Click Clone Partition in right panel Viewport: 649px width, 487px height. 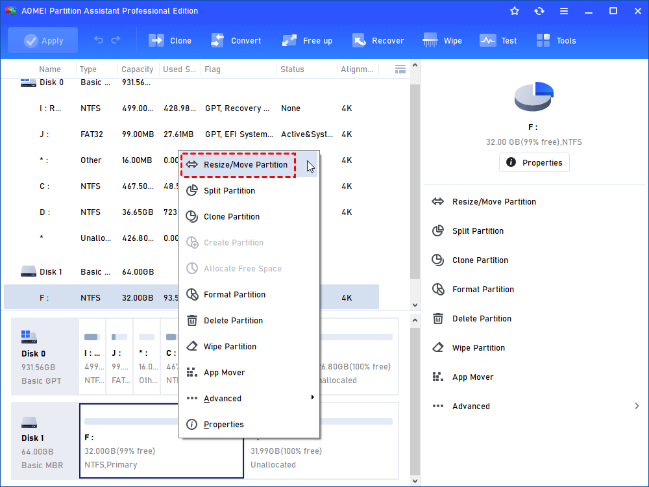[x=480, y=260]
